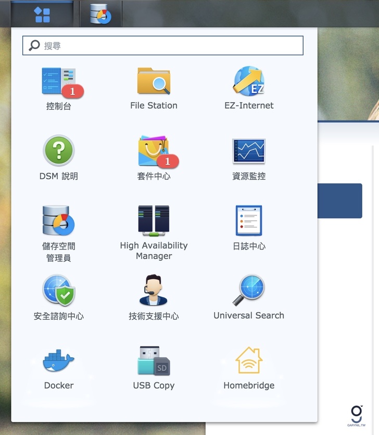Click the magnifier icon in the search box
Screen dimensions: 379x435
point(34,45)
